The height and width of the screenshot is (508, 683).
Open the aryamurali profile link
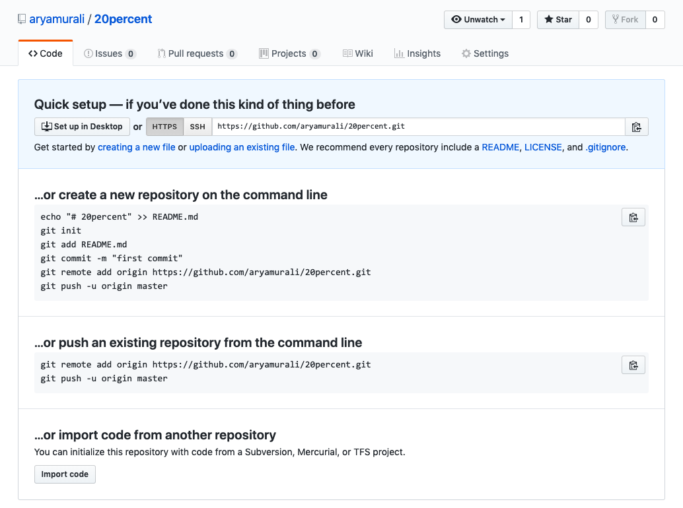coord(57,19)
